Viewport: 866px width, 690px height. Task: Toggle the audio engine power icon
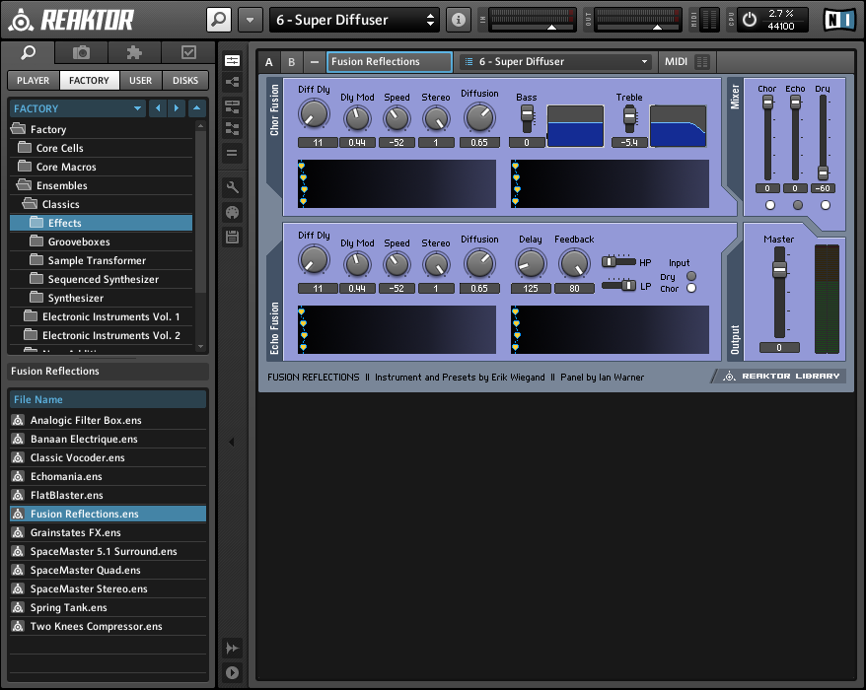pos(750,20)
